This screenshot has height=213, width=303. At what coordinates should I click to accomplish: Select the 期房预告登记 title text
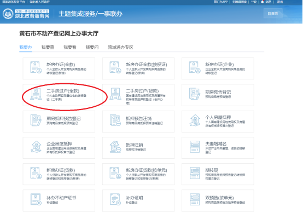click(218, 92)
